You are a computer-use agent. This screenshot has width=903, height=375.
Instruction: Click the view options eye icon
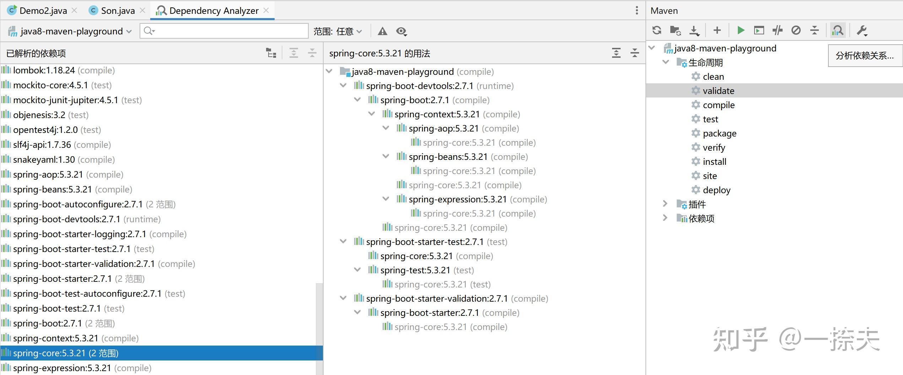coord(401,31)
